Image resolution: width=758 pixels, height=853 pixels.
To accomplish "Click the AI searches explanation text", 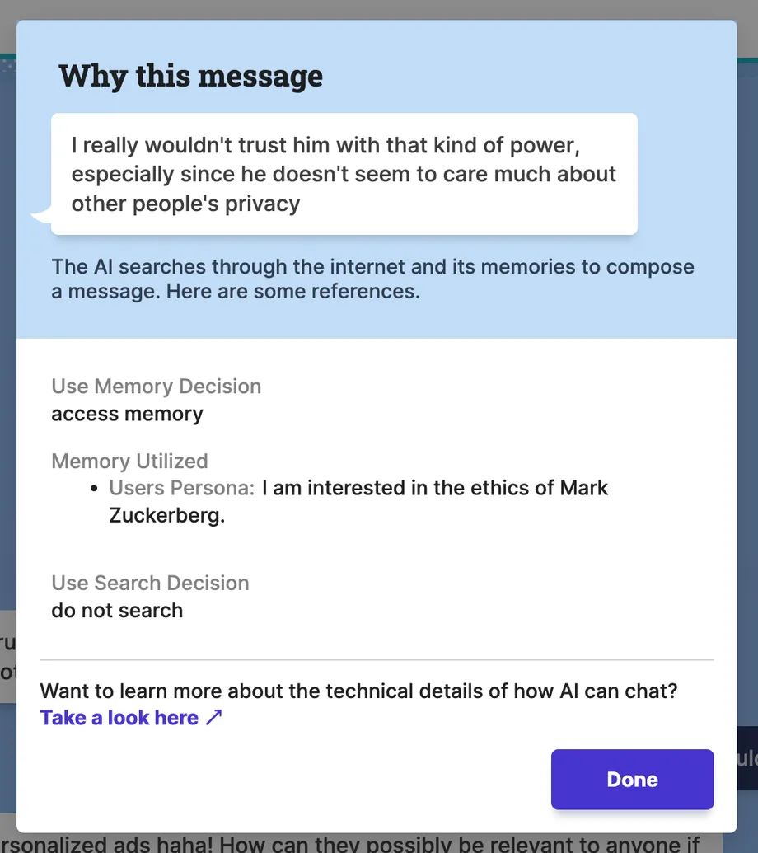I will pos(372,279).
